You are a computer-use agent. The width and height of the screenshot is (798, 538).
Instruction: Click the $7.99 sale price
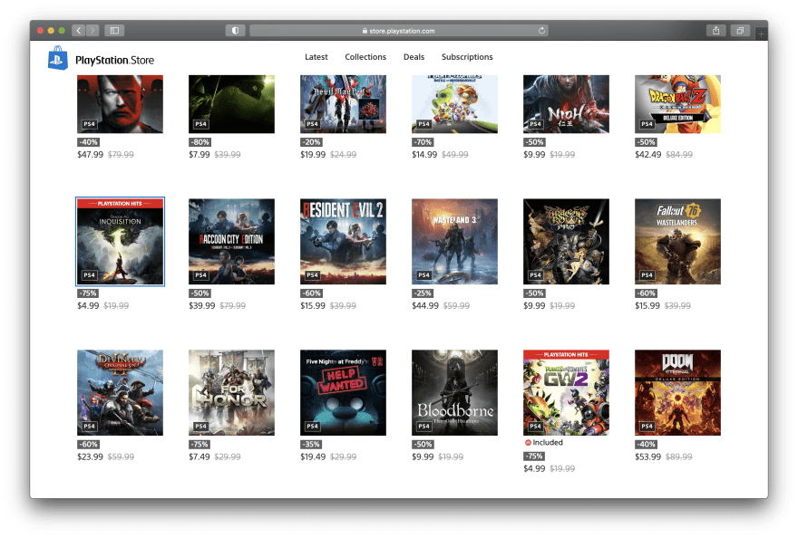tap(199, 155)
